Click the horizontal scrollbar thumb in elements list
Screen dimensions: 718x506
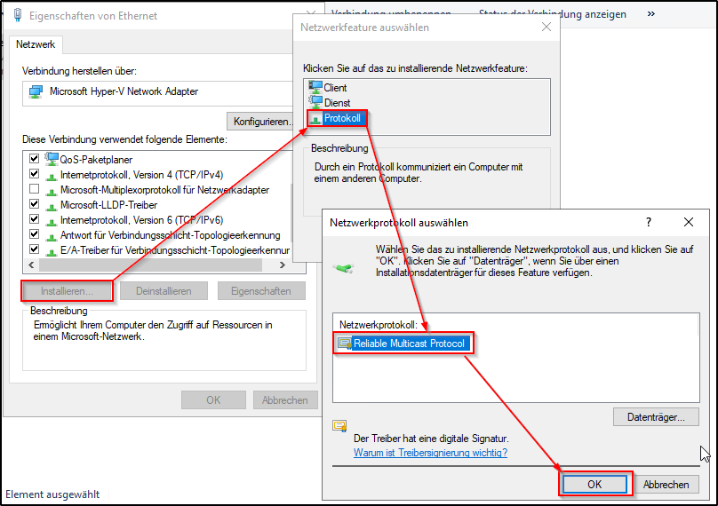pyautogui.click(x=151, y=265)
